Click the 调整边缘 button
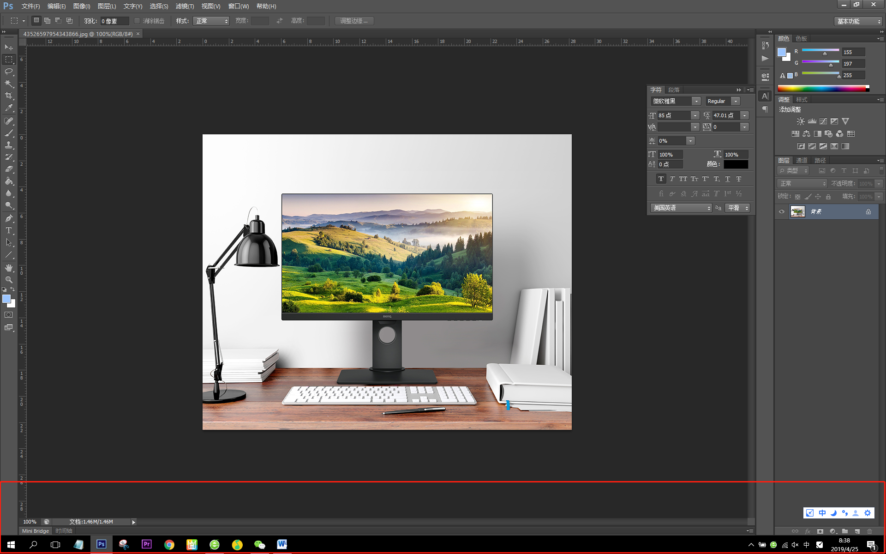Viewport: 886px width, 554px height. [354, 21]
